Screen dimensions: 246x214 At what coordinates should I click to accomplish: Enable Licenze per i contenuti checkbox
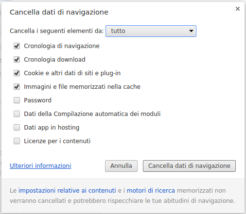pyautogui.click(x=17, y=141)
